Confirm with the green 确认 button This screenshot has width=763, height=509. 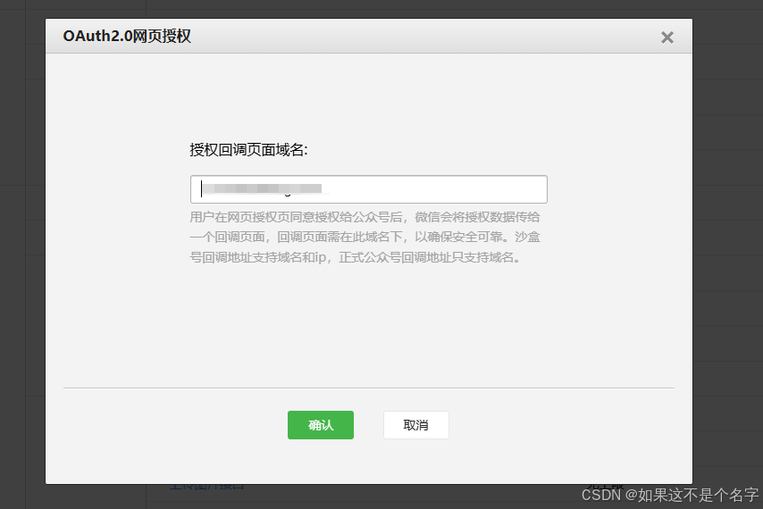[x=321, y=425]
